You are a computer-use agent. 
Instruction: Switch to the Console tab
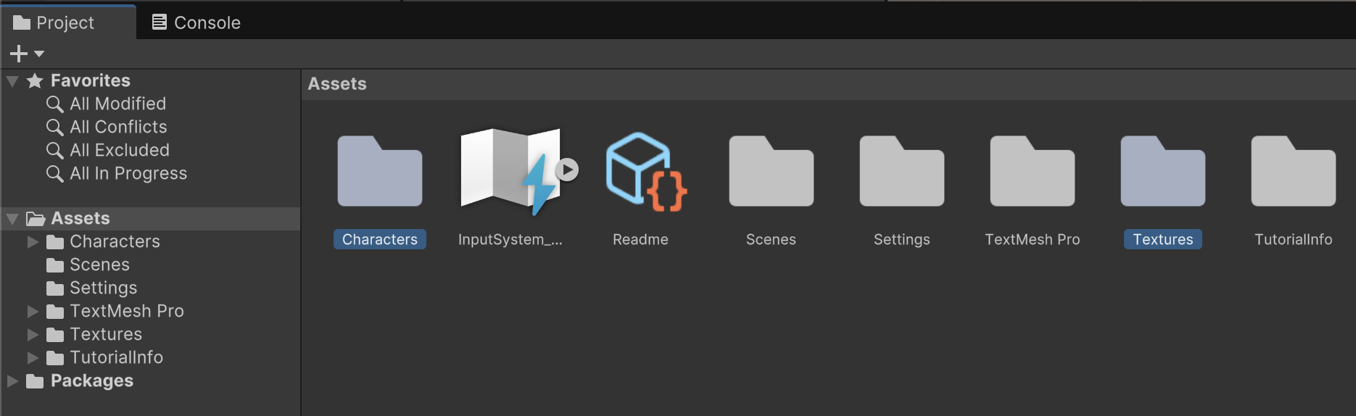point(197,22)
